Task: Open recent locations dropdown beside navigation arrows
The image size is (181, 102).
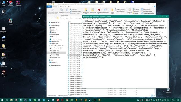Action: click(53, 18)
